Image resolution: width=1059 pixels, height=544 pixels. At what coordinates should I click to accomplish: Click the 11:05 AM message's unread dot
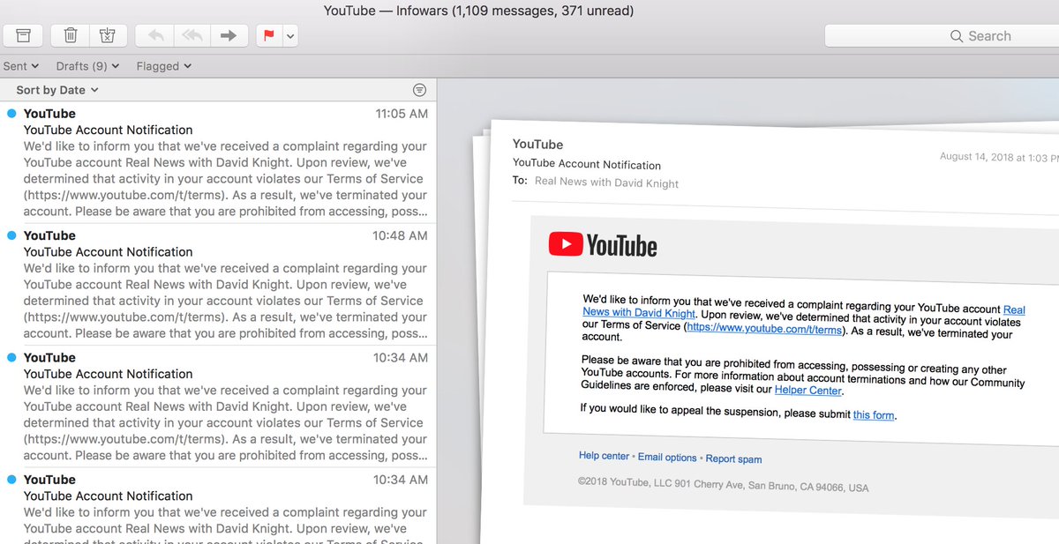(11, 114)
